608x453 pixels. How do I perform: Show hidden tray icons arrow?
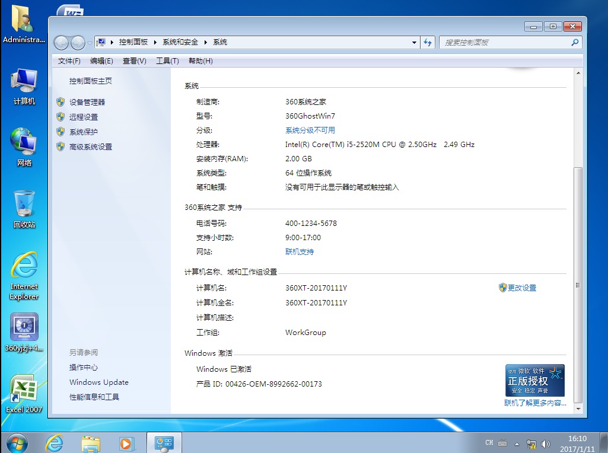click(517, 443)
